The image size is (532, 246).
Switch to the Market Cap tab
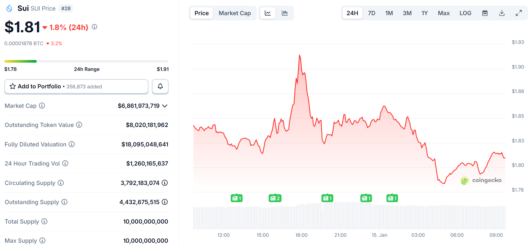[235, 13]
